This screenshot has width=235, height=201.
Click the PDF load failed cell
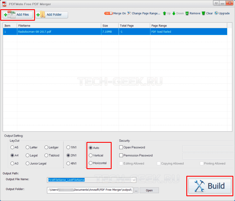tap(189, 32)
